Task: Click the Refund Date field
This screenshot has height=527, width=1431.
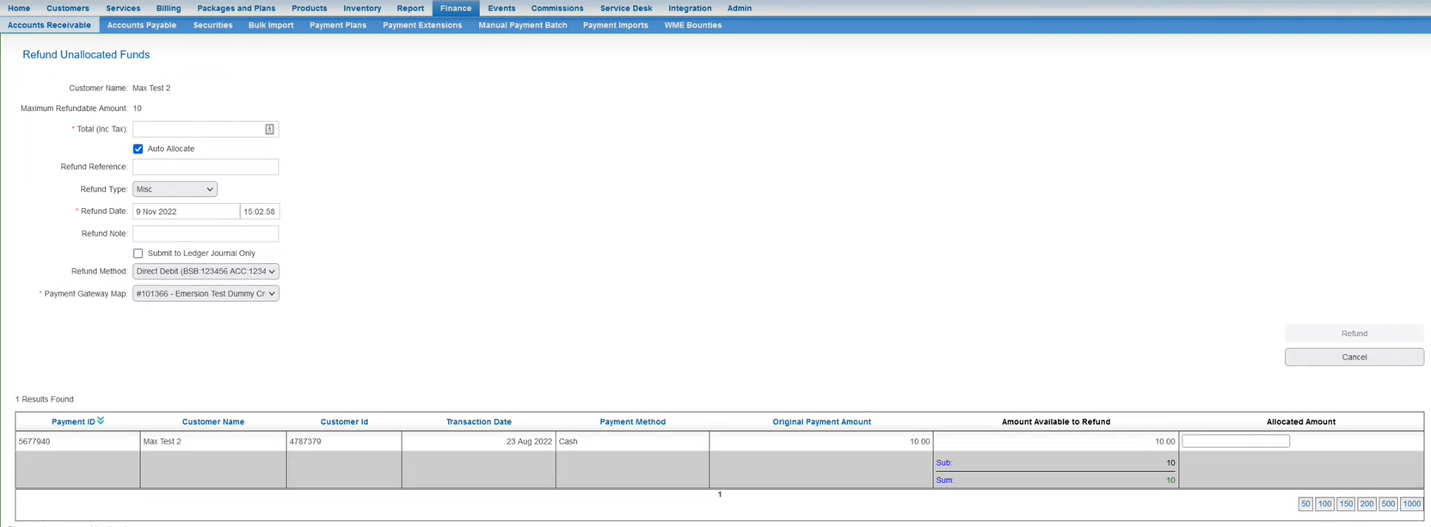Action: (x=186, y=211)
